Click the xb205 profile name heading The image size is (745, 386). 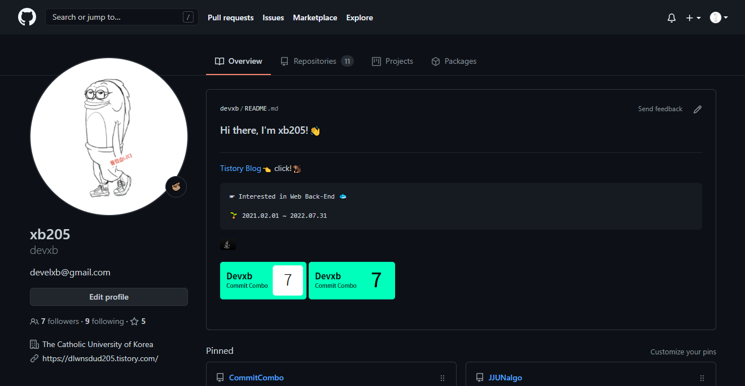(x=50, y=235)
